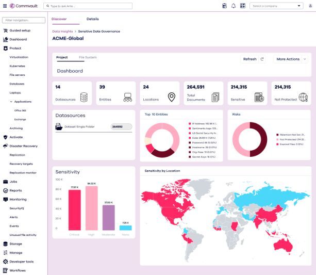The image size is (316, 275).
Task: Expand the More Actions dropdown
Action: [291, 59]
